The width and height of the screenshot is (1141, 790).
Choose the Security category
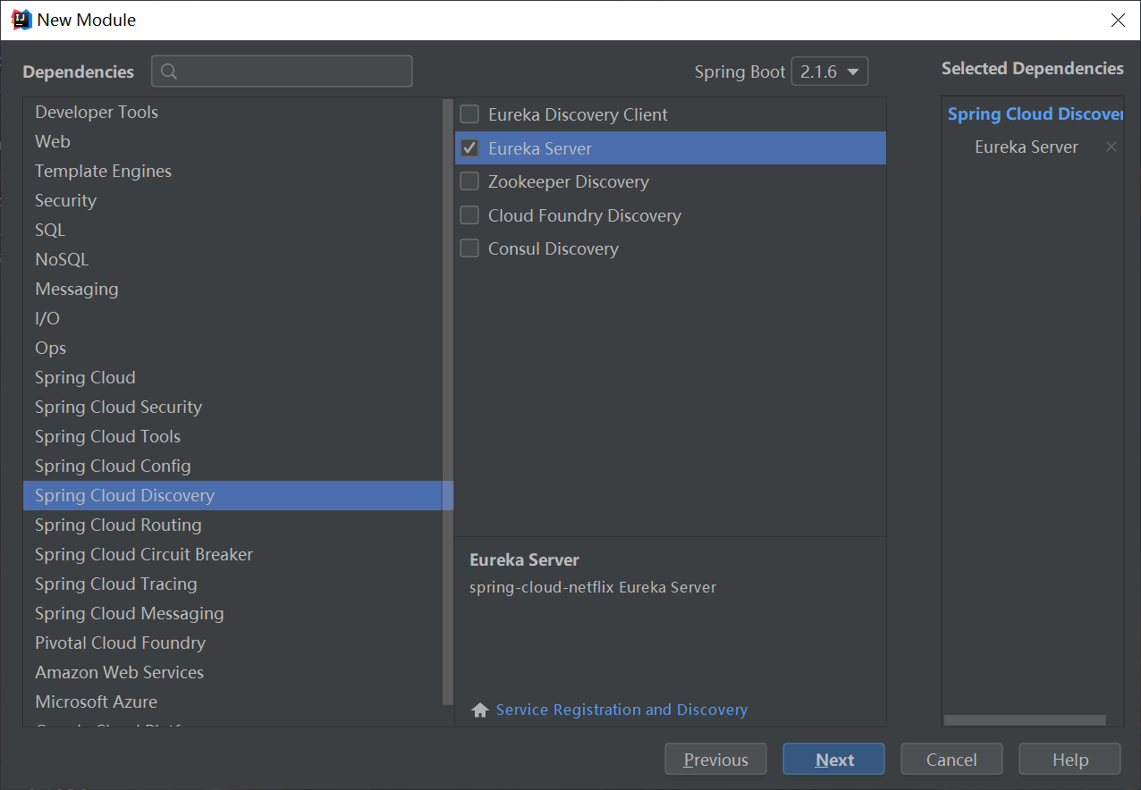click(232, 200)
